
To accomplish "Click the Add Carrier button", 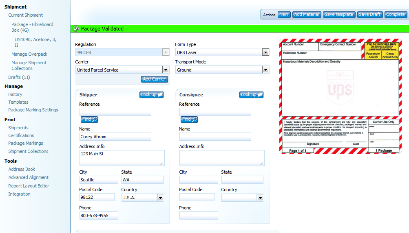I will (154, 79).
